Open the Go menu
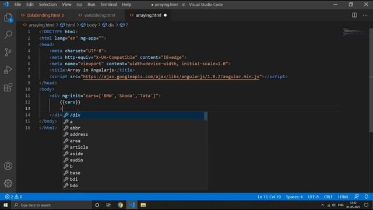This screenshot has height=210, width=373. click(x=79, y=4)
